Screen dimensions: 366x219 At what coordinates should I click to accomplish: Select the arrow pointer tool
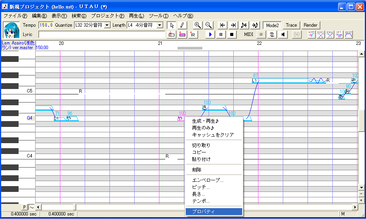click(x=172, y=25)
